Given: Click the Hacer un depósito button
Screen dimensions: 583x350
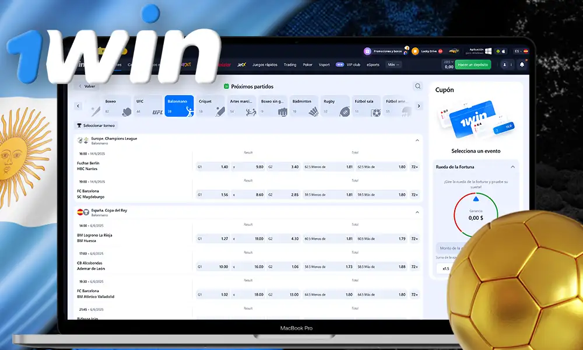Looking at the screenshot, I should (x=473, y=65).
